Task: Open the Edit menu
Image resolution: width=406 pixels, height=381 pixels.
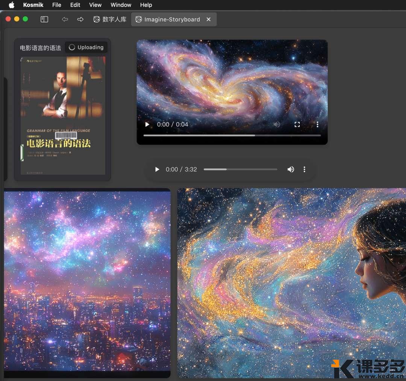Action: pyautogui.click(x=75, y=5)
